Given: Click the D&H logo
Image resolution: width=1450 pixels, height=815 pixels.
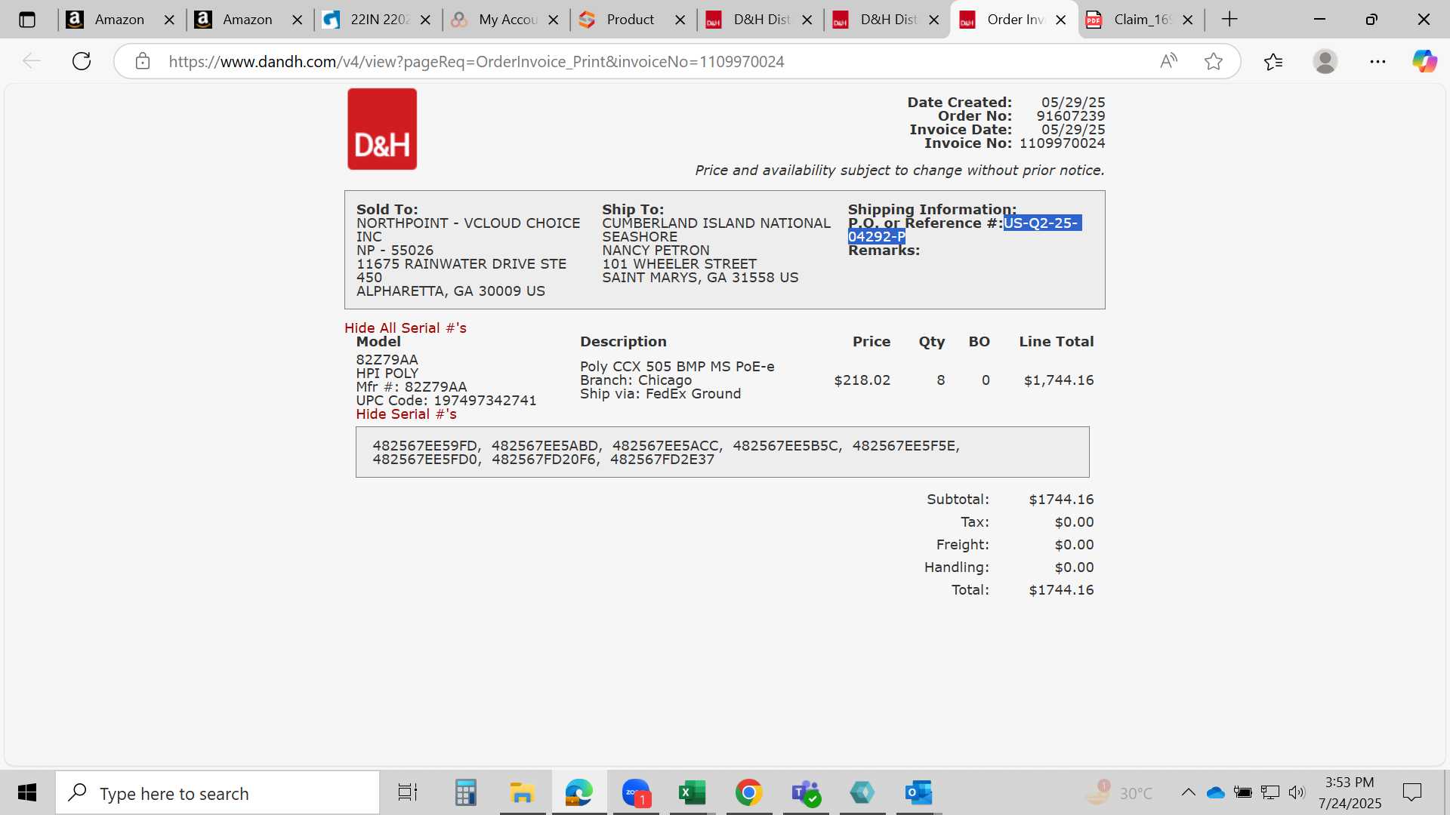Looking at the screenshot, I should point(382,129).
